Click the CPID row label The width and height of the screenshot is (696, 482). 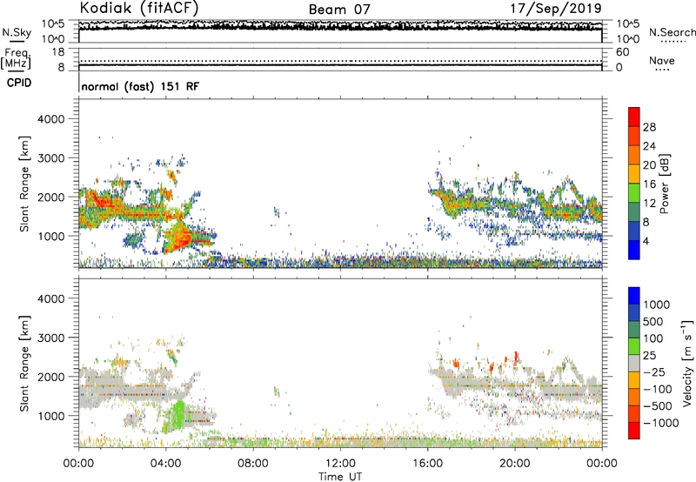coord(19,83)
